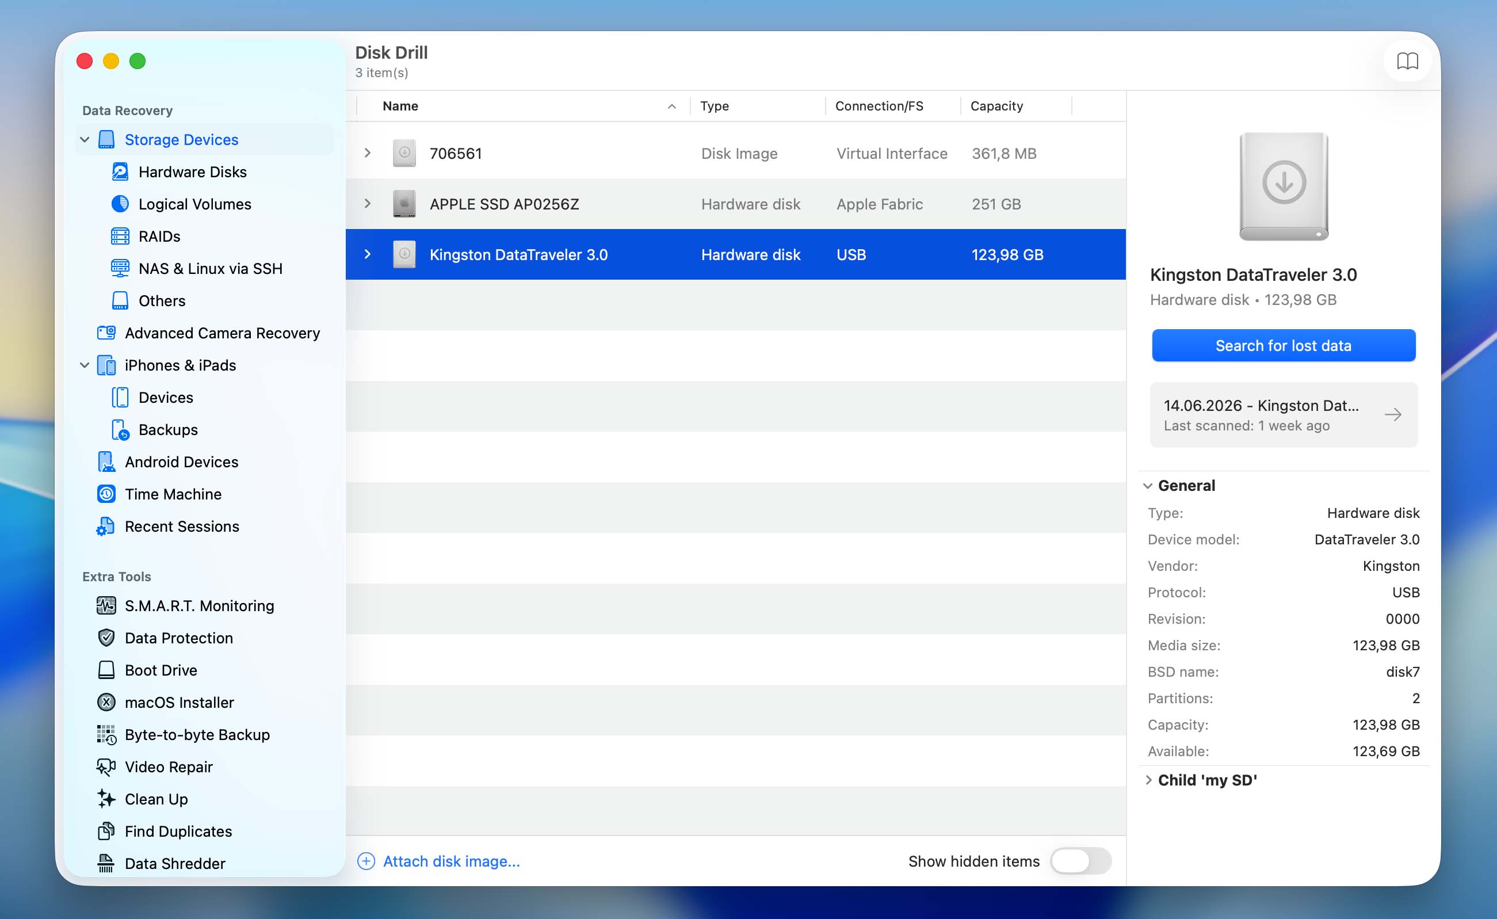Viewport: 1497px width, 919px height.
Task: Expand the Child 'my SD' section
Action: pos(1148,780)
